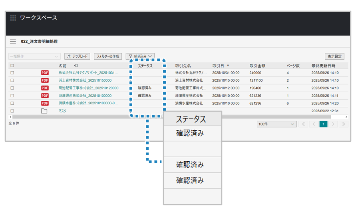356x223 pixels.
Task: Click the ステータス column header in table
Action: tap(145, 66)
